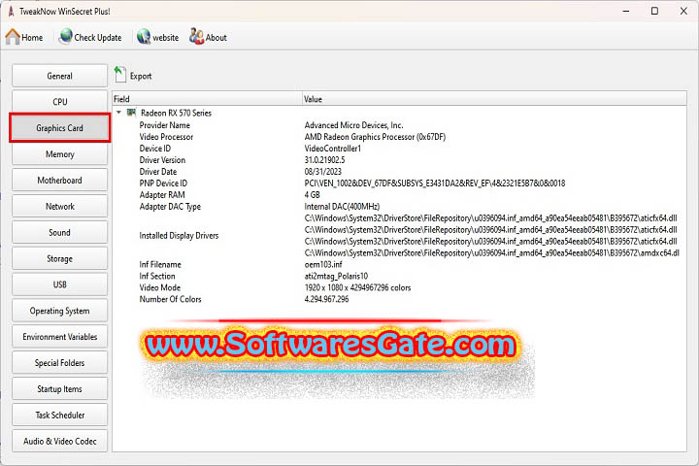Open the Audio & Video Codec section
This screenshot has height=466, width=699.
coord(59,441)
